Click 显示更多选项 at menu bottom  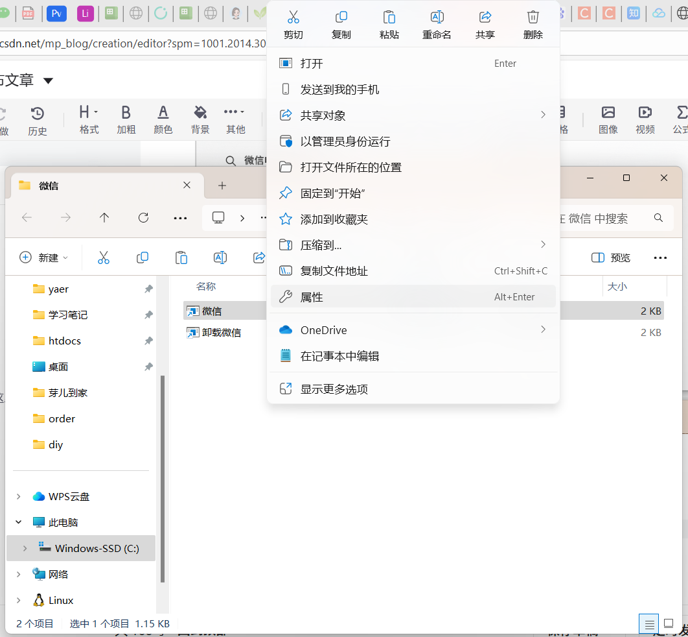[413, 389]
